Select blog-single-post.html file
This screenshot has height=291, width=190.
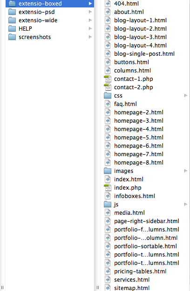pyautogui.click(x=144, y=54)
